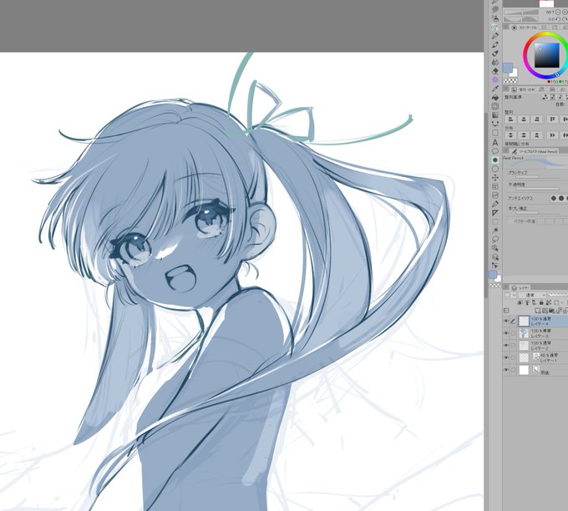568x511 pixels.
Task: Toggle the box beside レイヤー 1 eye
Action: coord(513,357)
